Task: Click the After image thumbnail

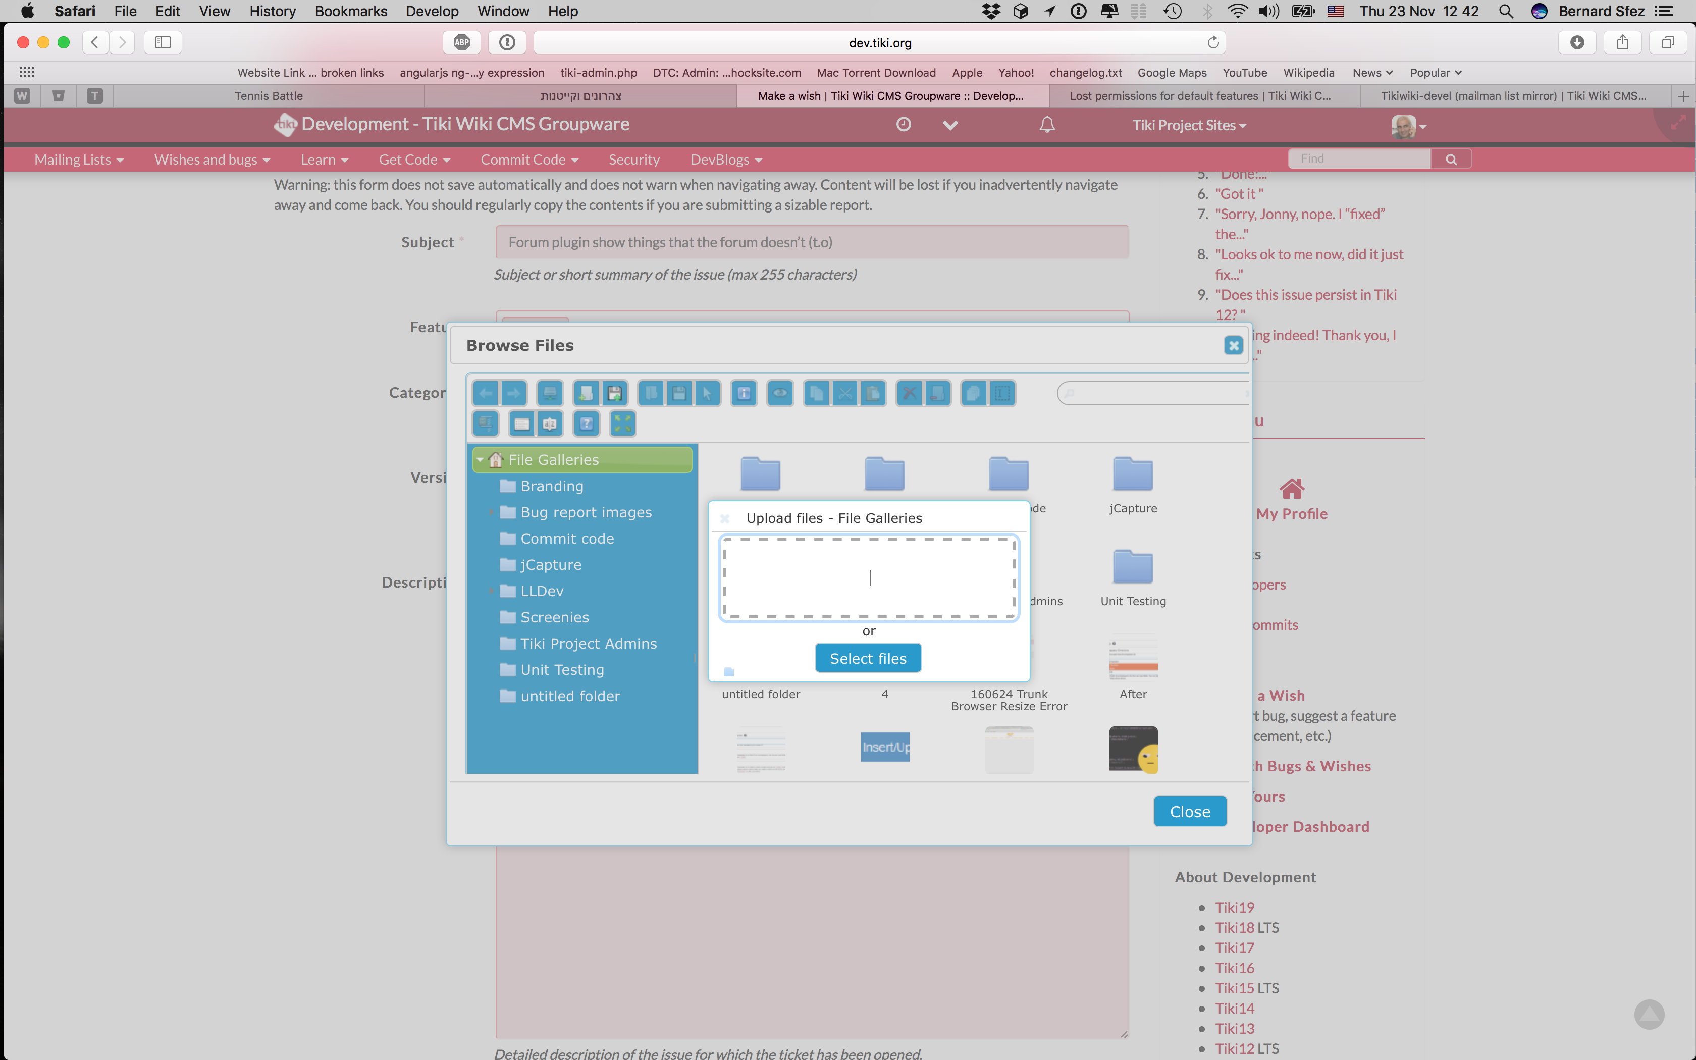Action: 1133,658
